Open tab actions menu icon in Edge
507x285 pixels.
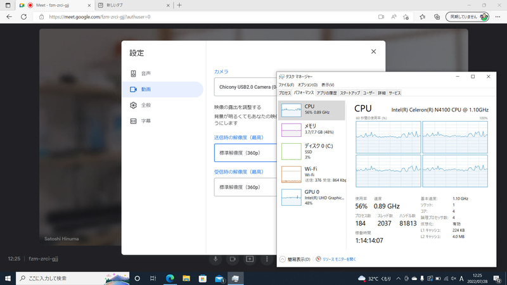click(x=8, y=5)
